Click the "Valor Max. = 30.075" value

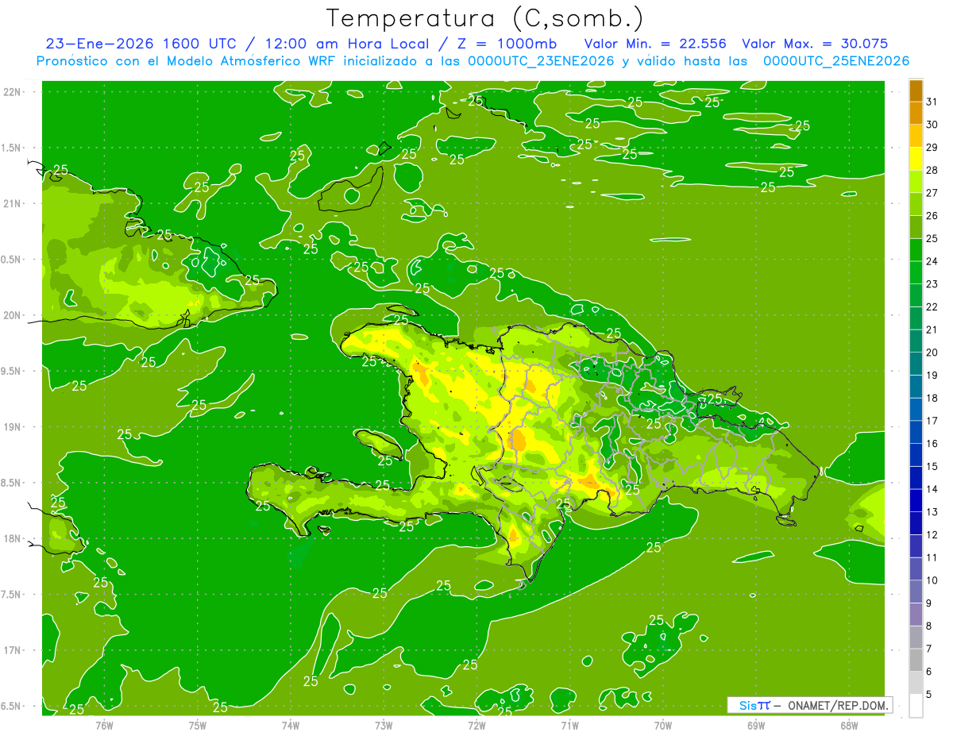point(815,44)
